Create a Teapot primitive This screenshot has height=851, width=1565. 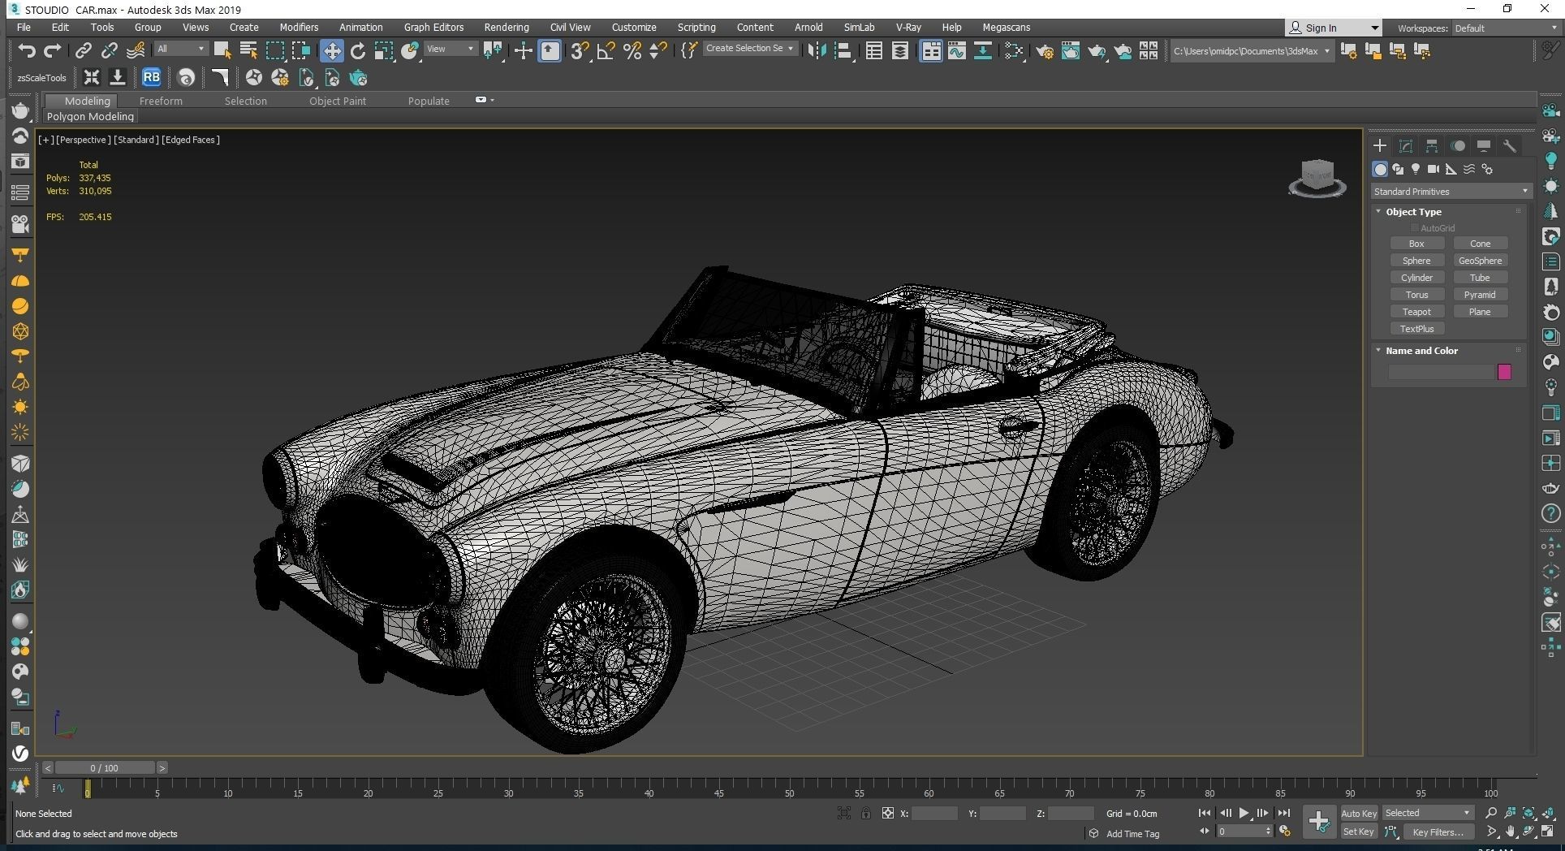pos(1416,312)
